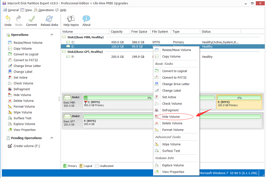Click the Disk1 drive icon in the disk map

coord(67,98)
